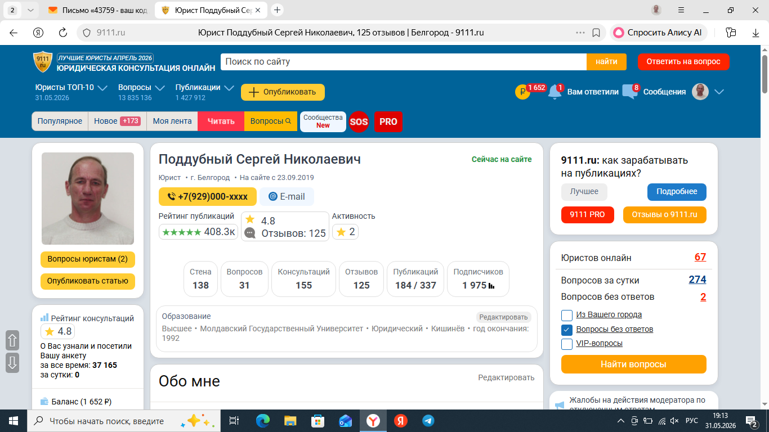The width and height of the screenshot is (769, 432).
Task: Click the Лучшее button
Action: pyautogui.click(x=584, y=191)
